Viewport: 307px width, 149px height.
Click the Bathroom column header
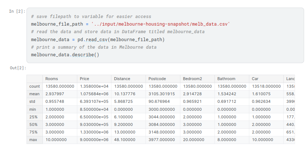[x=226, y=79]
